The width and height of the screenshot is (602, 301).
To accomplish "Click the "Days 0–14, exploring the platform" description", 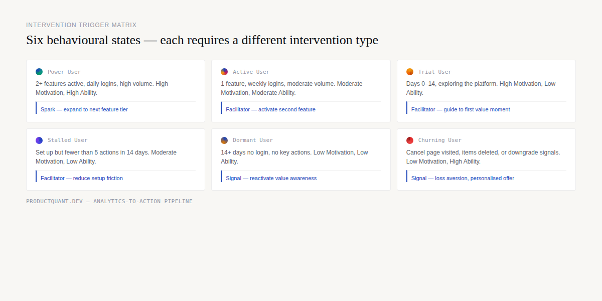I will [481, 88].
